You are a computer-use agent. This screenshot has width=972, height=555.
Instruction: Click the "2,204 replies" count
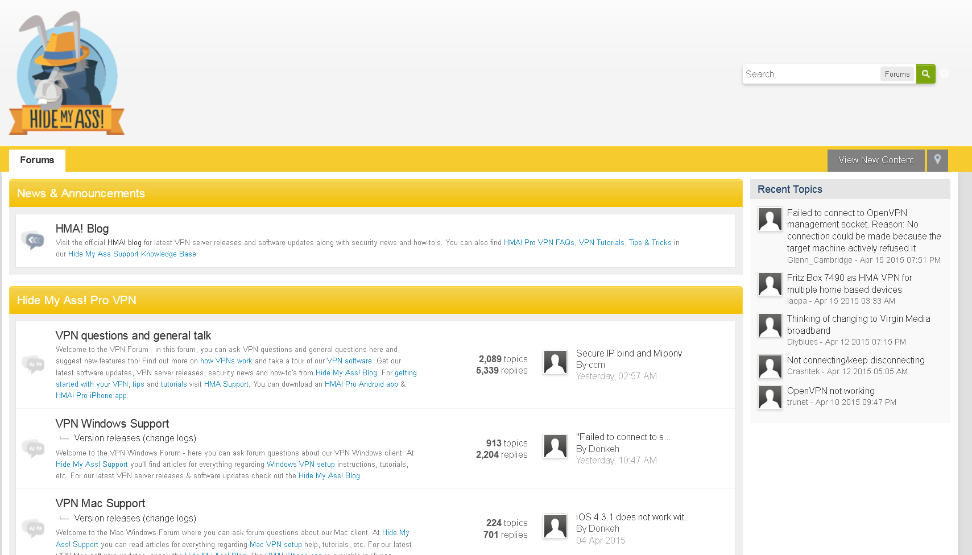click(502, 454)
